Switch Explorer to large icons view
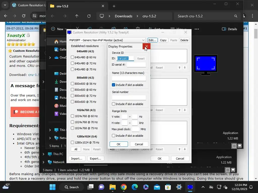This screenshot has height=193, width=258. click(240, 146)
